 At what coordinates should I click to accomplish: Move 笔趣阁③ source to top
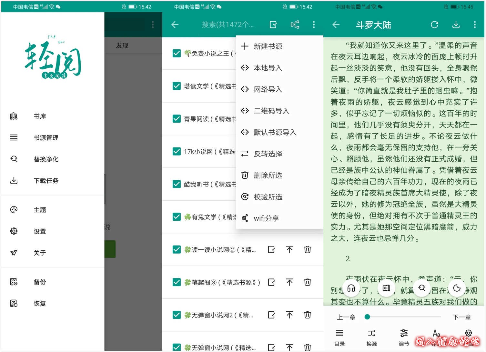[289, 282]
